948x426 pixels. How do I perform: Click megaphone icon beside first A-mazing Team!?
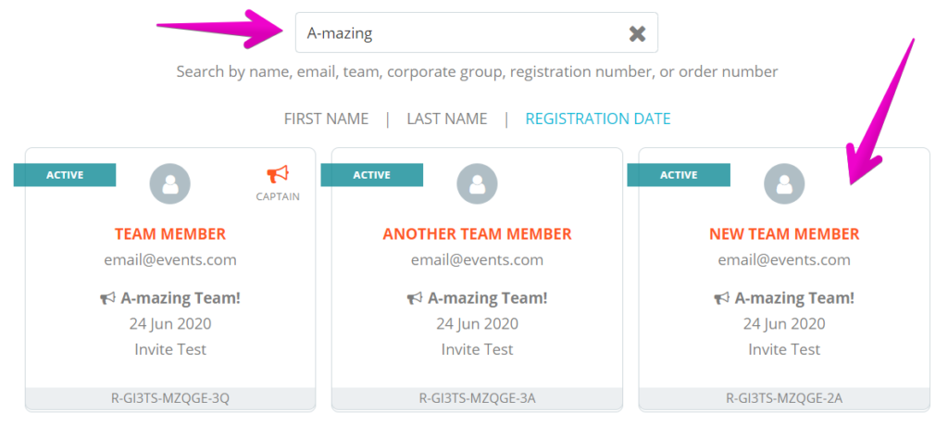click(107, 297)
